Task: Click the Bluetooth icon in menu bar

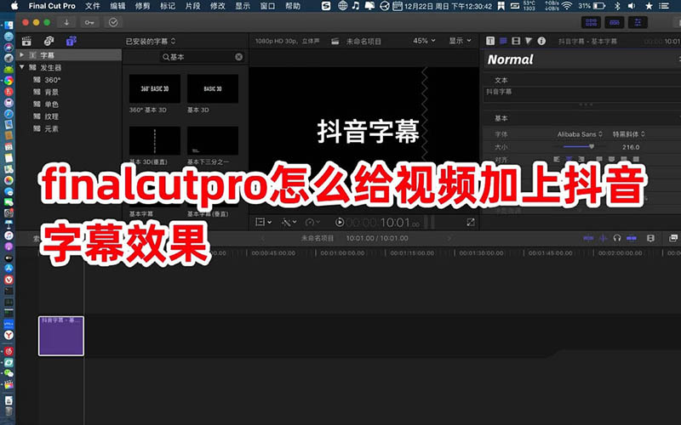Action: pos(617,6)
